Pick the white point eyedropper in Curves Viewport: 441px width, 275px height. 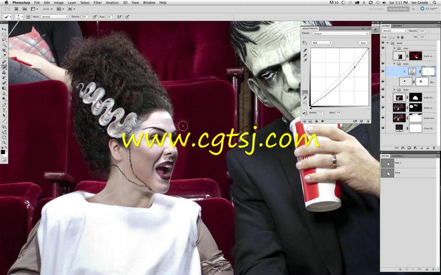(x=305, y=61)
